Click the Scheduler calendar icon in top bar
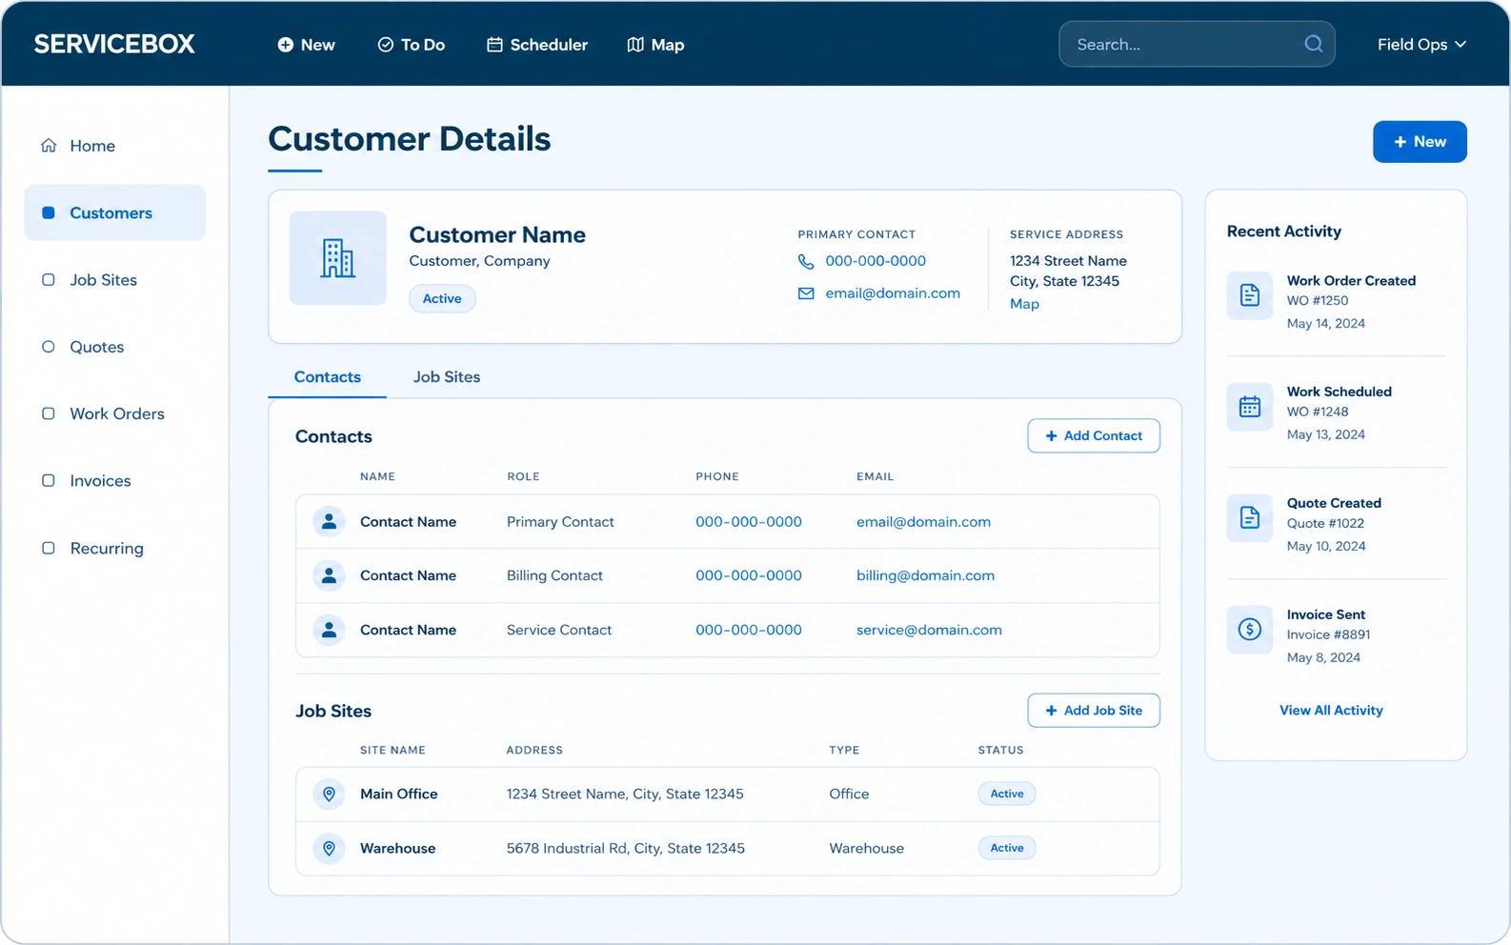Image resolution: width=1511 pixels, height=945 pixels. (494, 45)
